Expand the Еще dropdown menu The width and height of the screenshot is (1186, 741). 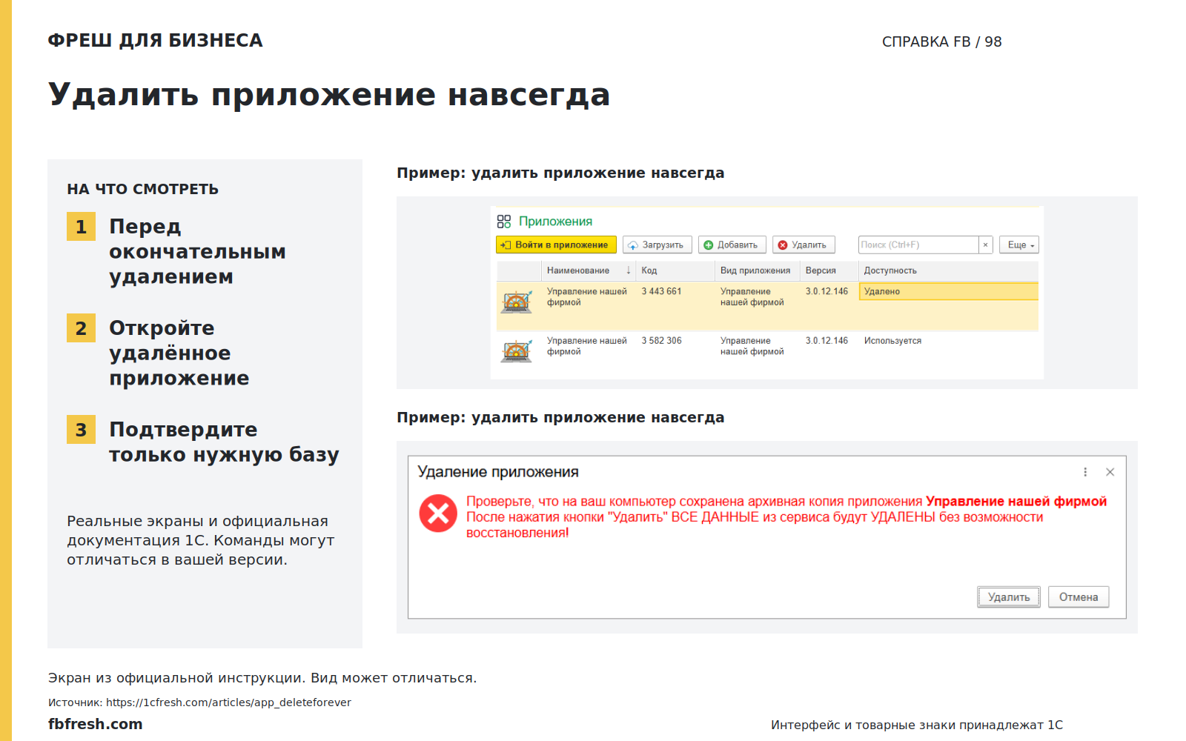click(x=1019, y=245)
